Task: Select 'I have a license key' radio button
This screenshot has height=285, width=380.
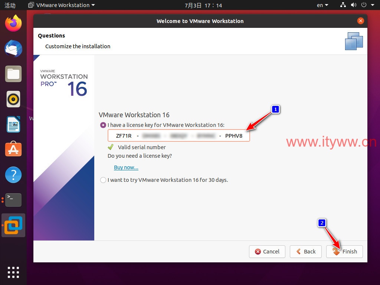Action: pyautogui.click(x=103, y=125)
